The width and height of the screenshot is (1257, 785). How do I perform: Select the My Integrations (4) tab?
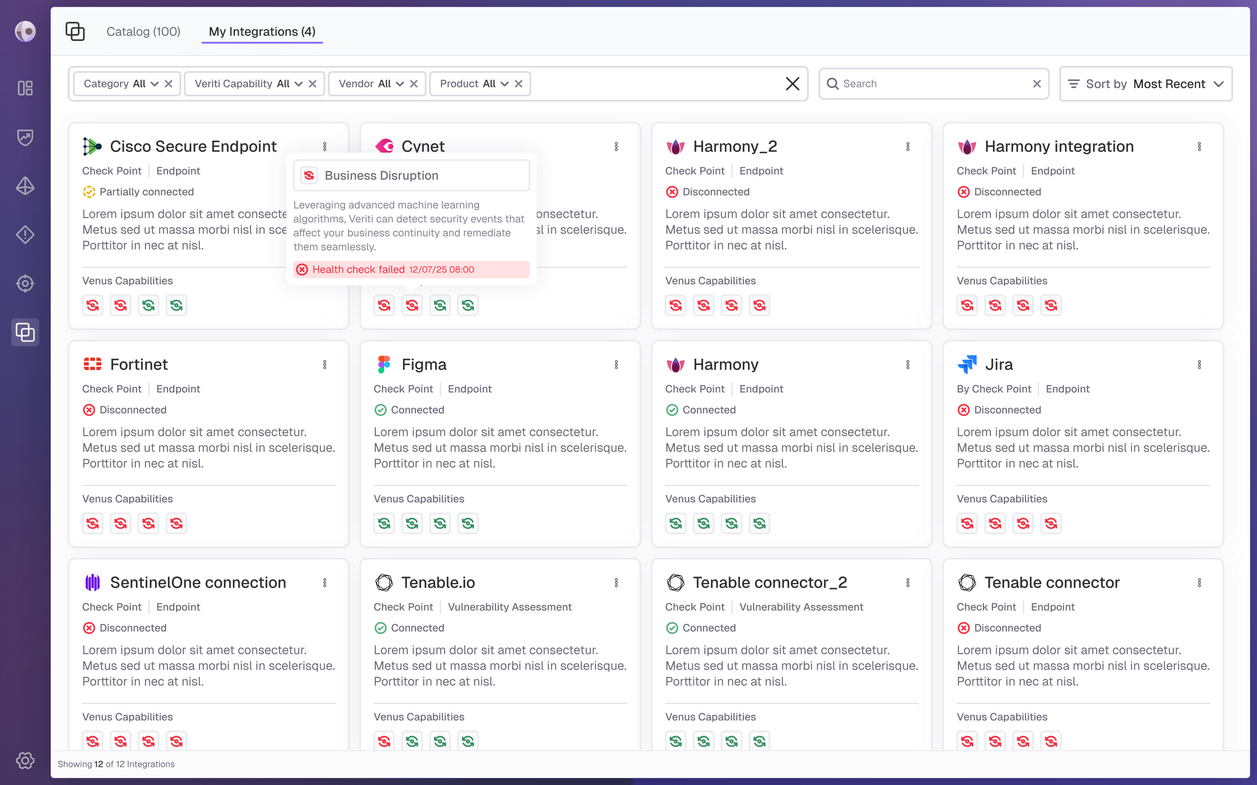pos(262,32)
